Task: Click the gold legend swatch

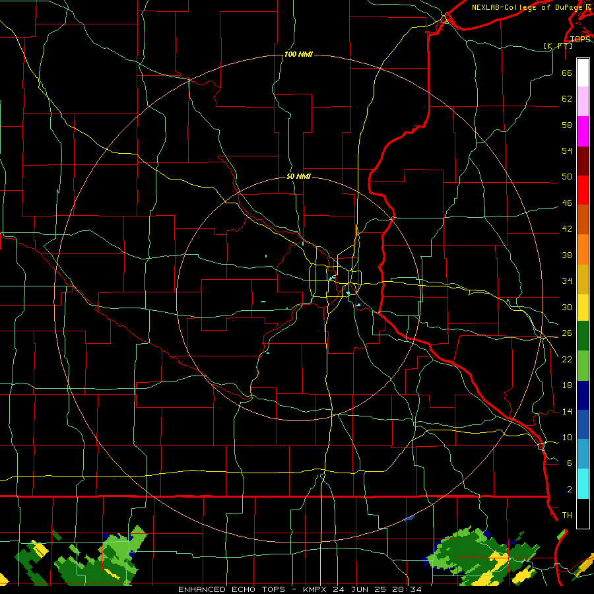Action: (x=583, y=279)
